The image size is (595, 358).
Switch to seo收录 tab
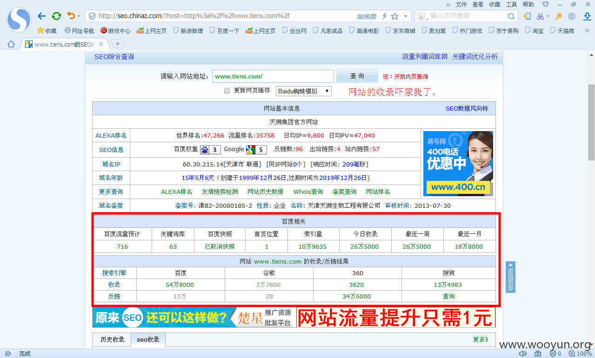click(x=148, y=339)
